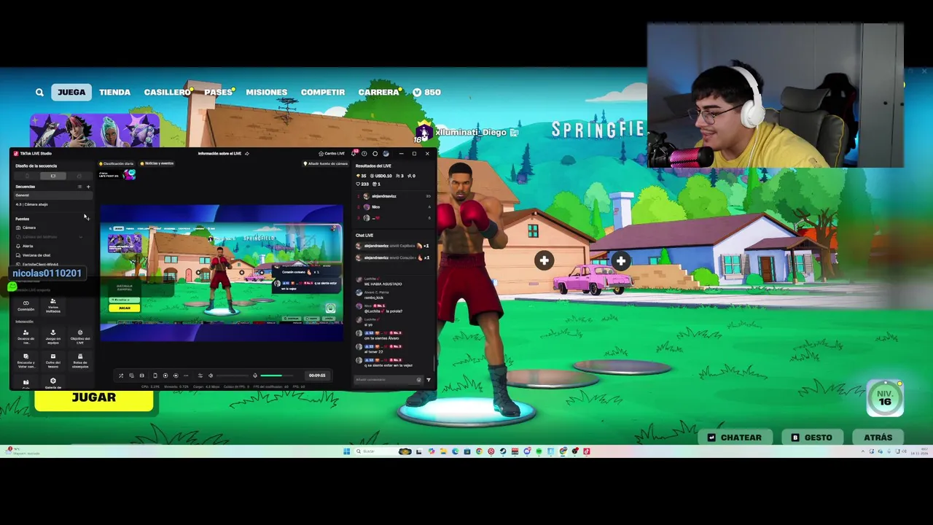Open the leftmost interaction tool tile
933x525 pixels.
pos(26,337)
